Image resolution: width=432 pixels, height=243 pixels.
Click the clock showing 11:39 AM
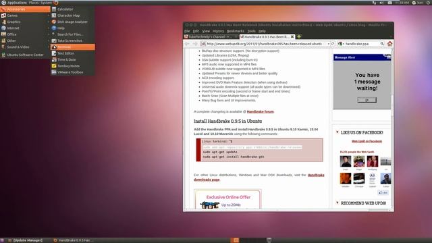402,3
